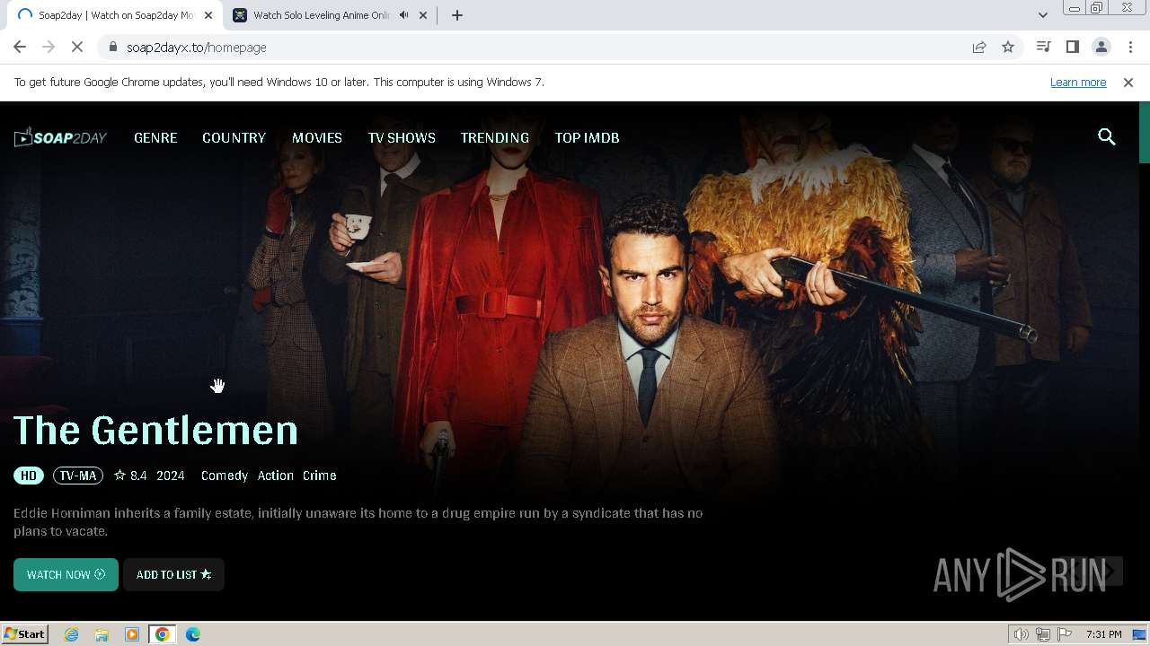The height and width of the screenshot is (646, 1150).
Task: Dismiss the Chrome update notification bar
Action: (1128, 82)
